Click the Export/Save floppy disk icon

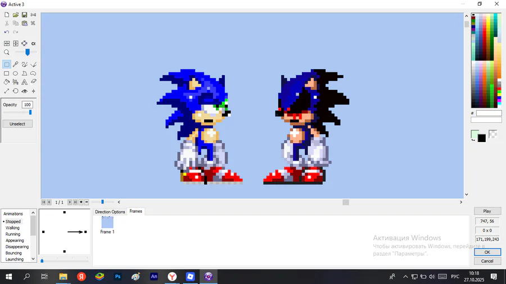tap(25, 15)
